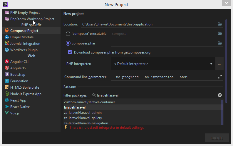233x146 pixels.
Task: Click the Drupal Module icon
Action: pyautogui.click(x=7, y=37)
